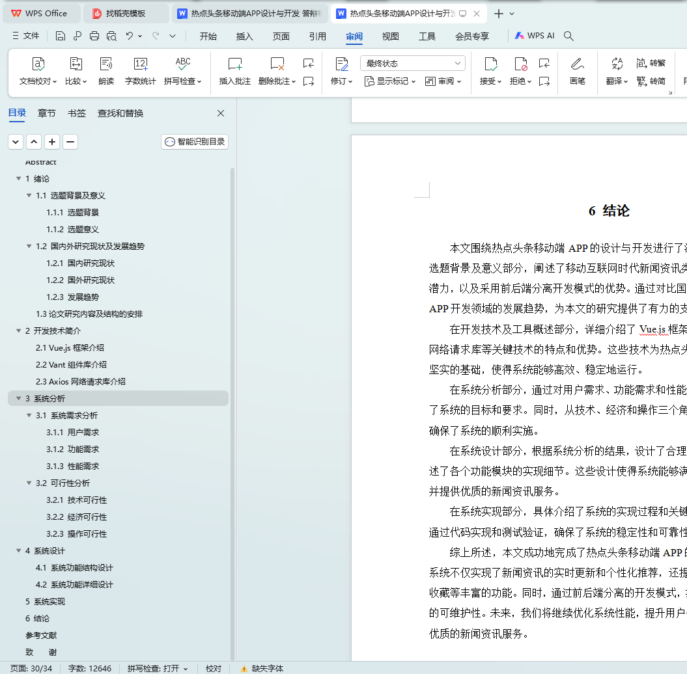Expand the quick access toolbar customize arrow
This screenshot has width=687, height=674.
coord(173,36)
